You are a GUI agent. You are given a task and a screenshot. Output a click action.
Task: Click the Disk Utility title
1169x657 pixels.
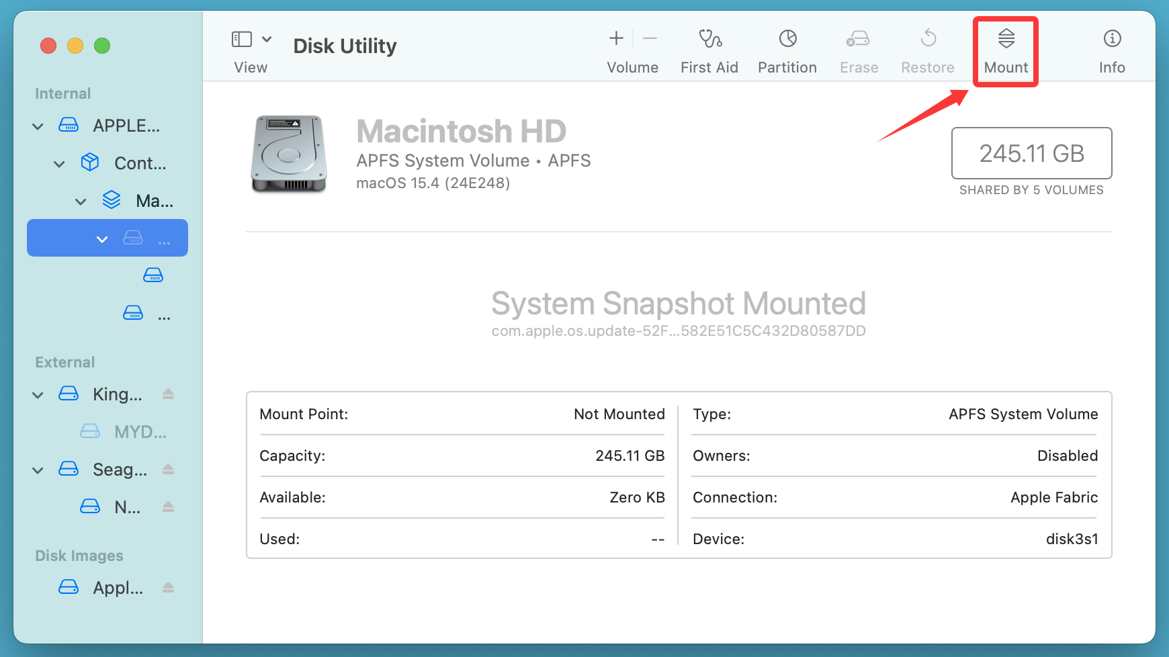(344, 46)
